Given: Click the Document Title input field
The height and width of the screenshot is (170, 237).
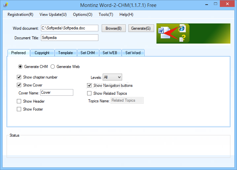Looking at the screenshot, I should point(70,38).
